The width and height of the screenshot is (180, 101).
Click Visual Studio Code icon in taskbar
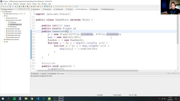38,99
